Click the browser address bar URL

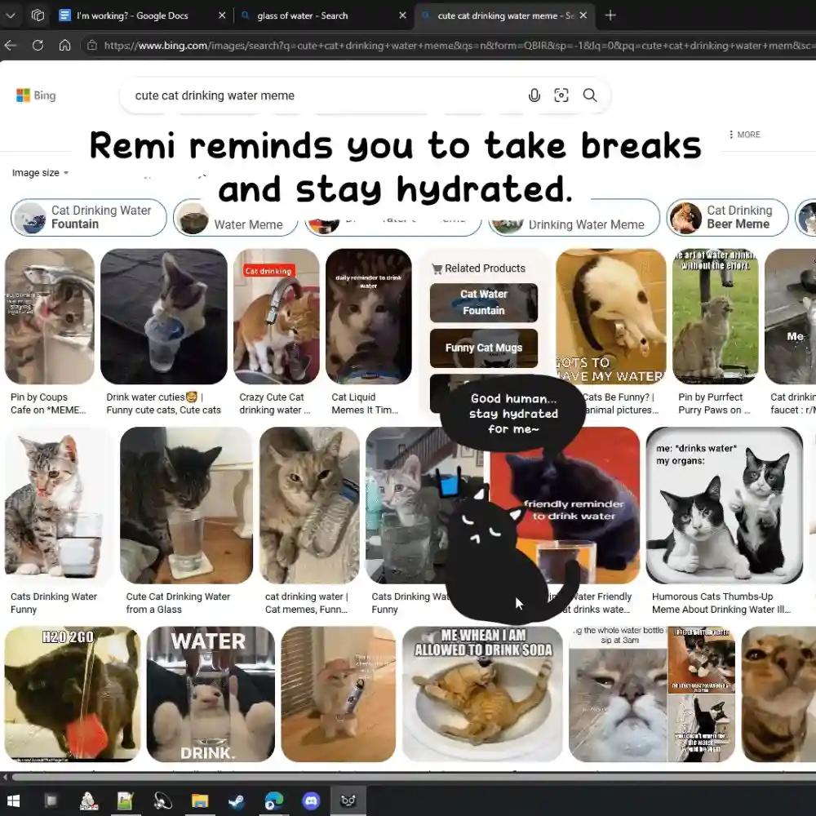458,45
